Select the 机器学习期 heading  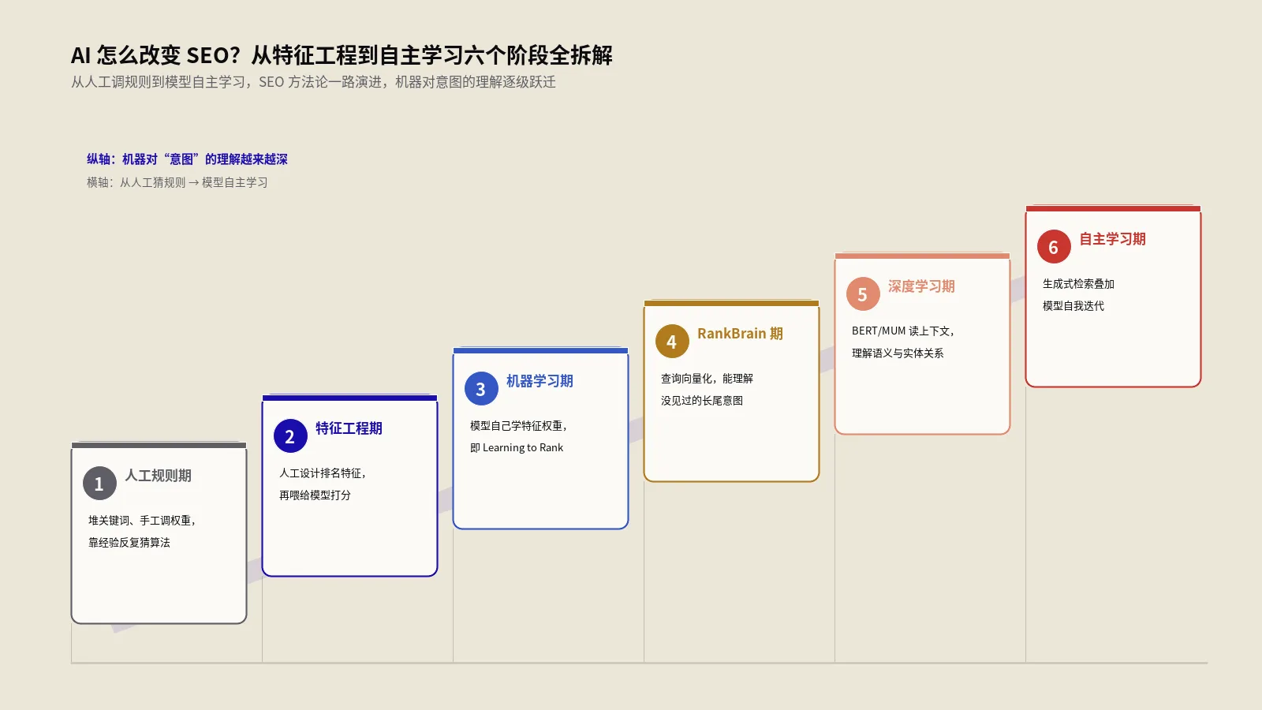tap(540, 381)
